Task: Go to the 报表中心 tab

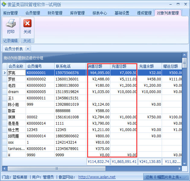Action: coord(100,13)
